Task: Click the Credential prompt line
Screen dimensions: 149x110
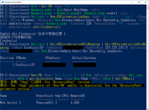Action: 9,41
